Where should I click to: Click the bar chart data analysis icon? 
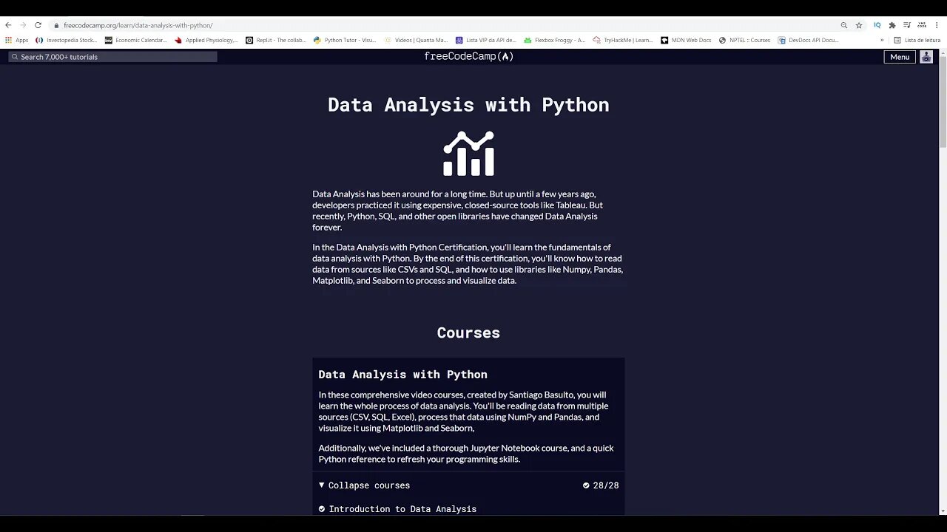(x=468, y=154)
